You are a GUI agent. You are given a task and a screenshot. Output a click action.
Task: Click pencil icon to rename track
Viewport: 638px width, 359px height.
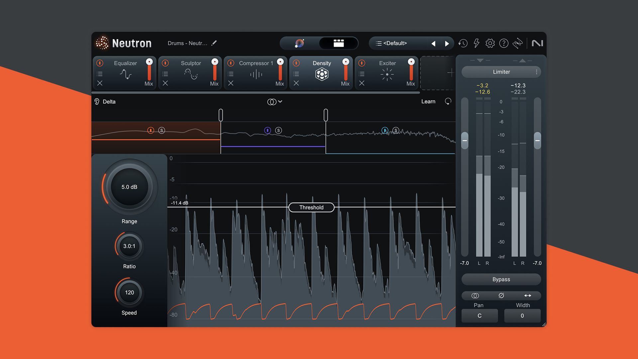[x=214, y=43]
